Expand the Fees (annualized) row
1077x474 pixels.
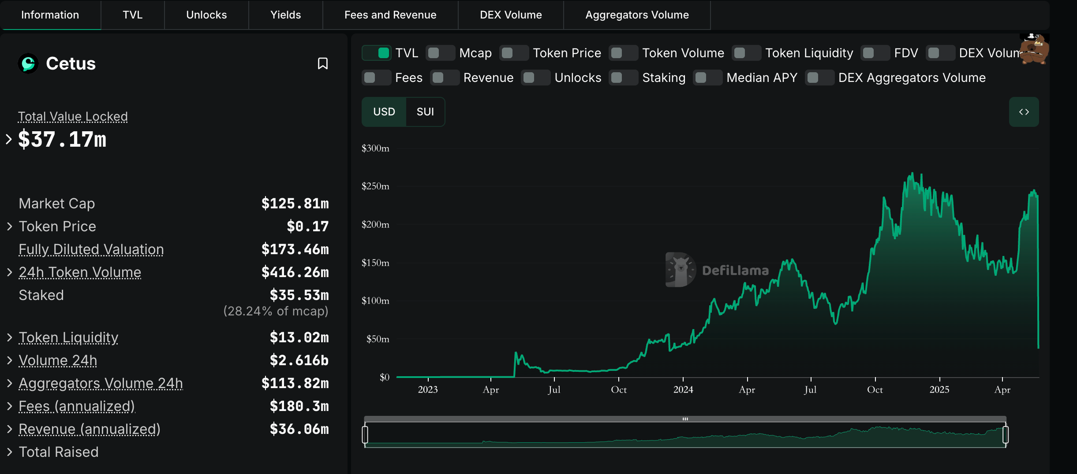10,406
